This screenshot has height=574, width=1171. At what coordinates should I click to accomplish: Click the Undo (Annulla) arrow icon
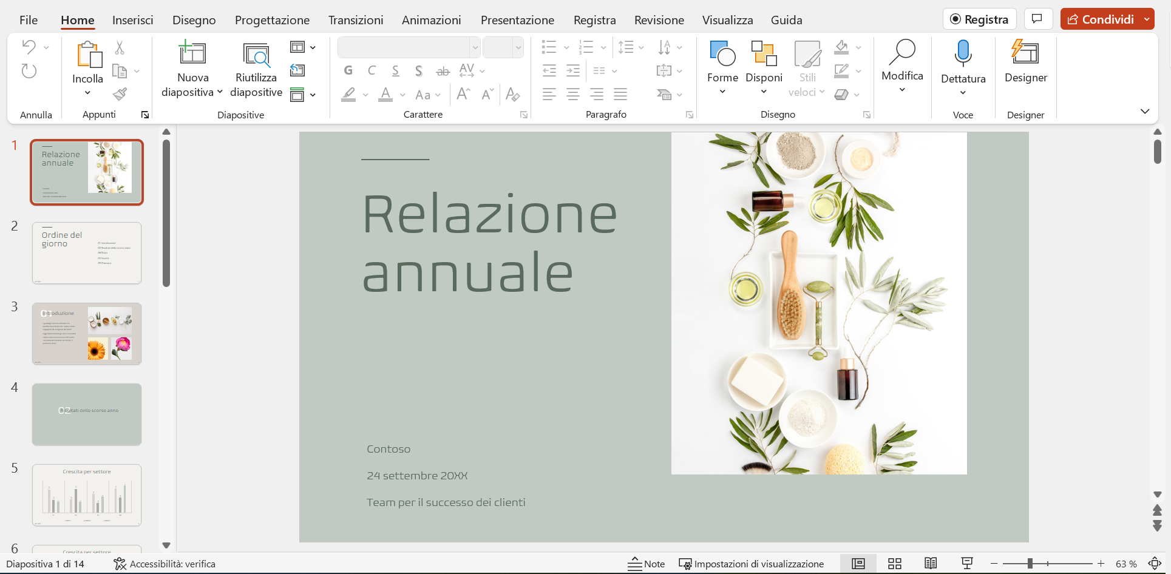[x=29, y=47]
